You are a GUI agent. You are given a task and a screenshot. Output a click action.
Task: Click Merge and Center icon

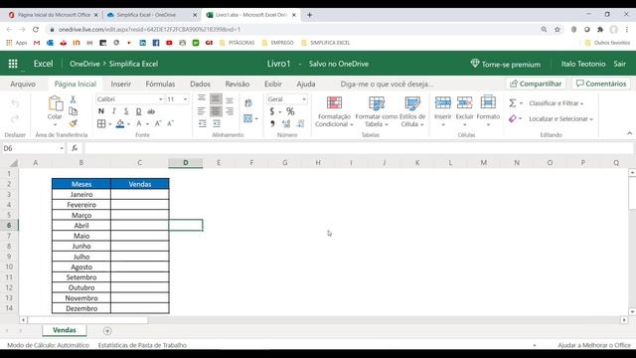pyautogui.click(x=247, y=118)
